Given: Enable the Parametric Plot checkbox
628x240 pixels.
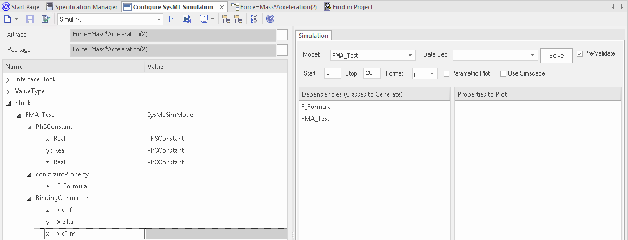Looking at the screenshot, I should coord(447,73).
